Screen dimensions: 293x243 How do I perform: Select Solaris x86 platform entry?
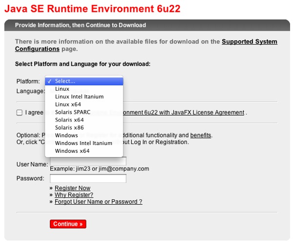(x=84, y=128)
